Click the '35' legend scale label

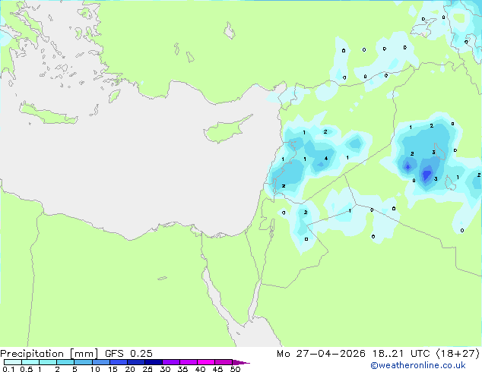tap(182, 369)
